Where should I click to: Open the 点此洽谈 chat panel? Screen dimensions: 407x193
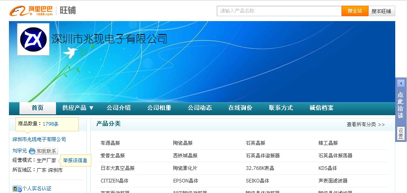[x=401, y=105]
